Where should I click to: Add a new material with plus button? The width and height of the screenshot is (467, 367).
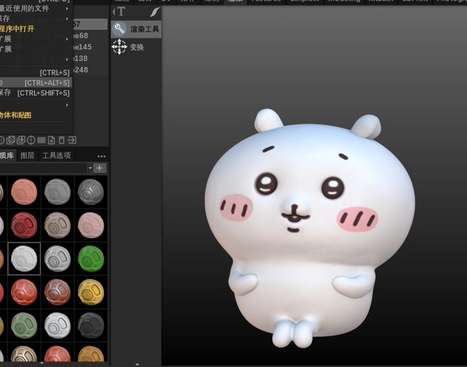click(x=100, y=168)
